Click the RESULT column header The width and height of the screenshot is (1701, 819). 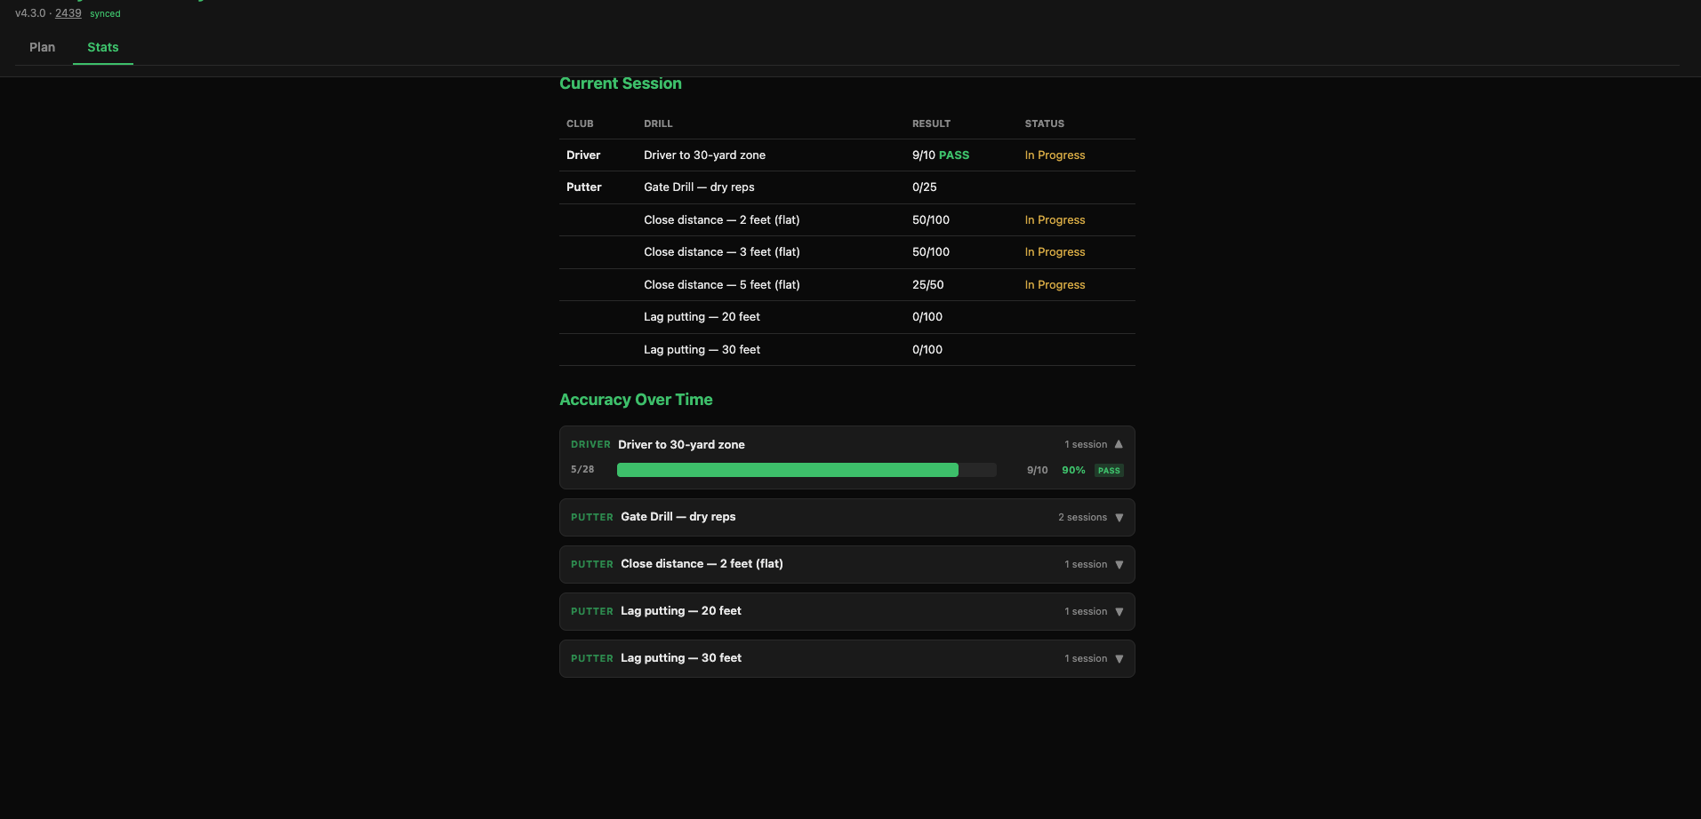[931, 123]
